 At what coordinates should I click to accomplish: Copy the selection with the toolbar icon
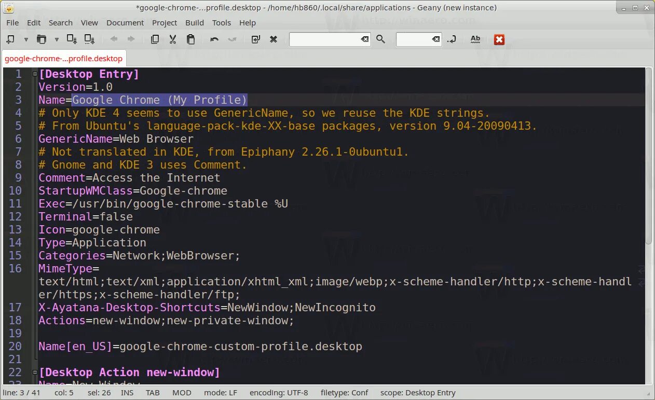point(155,39)
